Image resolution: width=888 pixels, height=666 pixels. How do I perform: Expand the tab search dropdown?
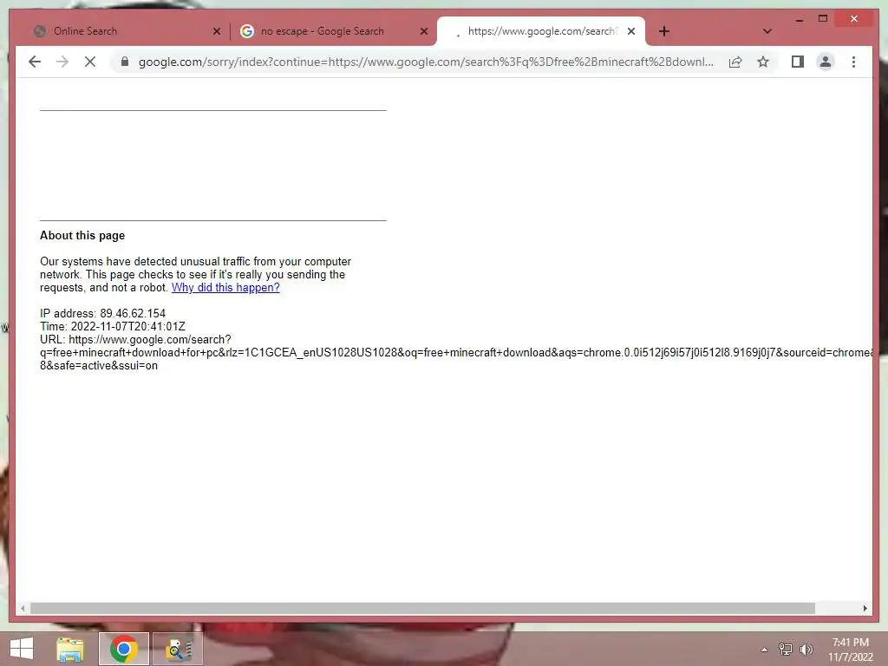pos(767,31)
